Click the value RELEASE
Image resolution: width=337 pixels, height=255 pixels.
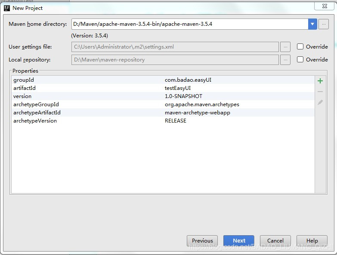pos(176,121)
